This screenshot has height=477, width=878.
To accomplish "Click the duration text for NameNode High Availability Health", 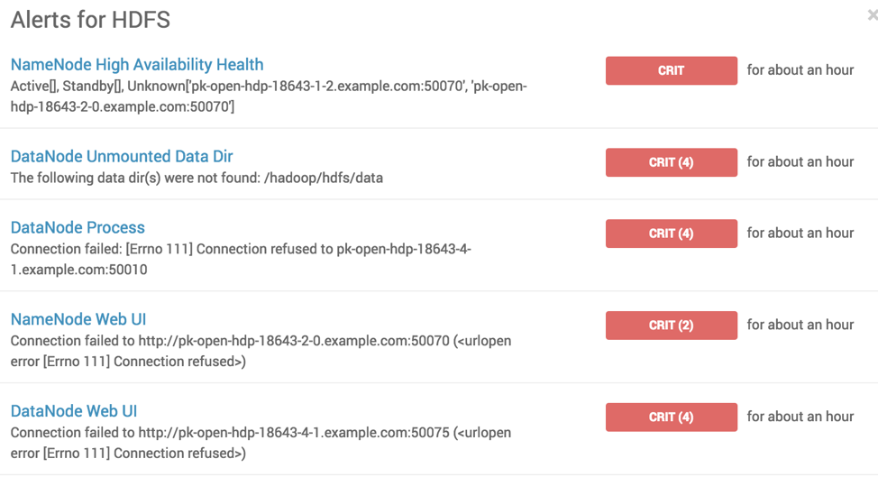I will (800, 70).
